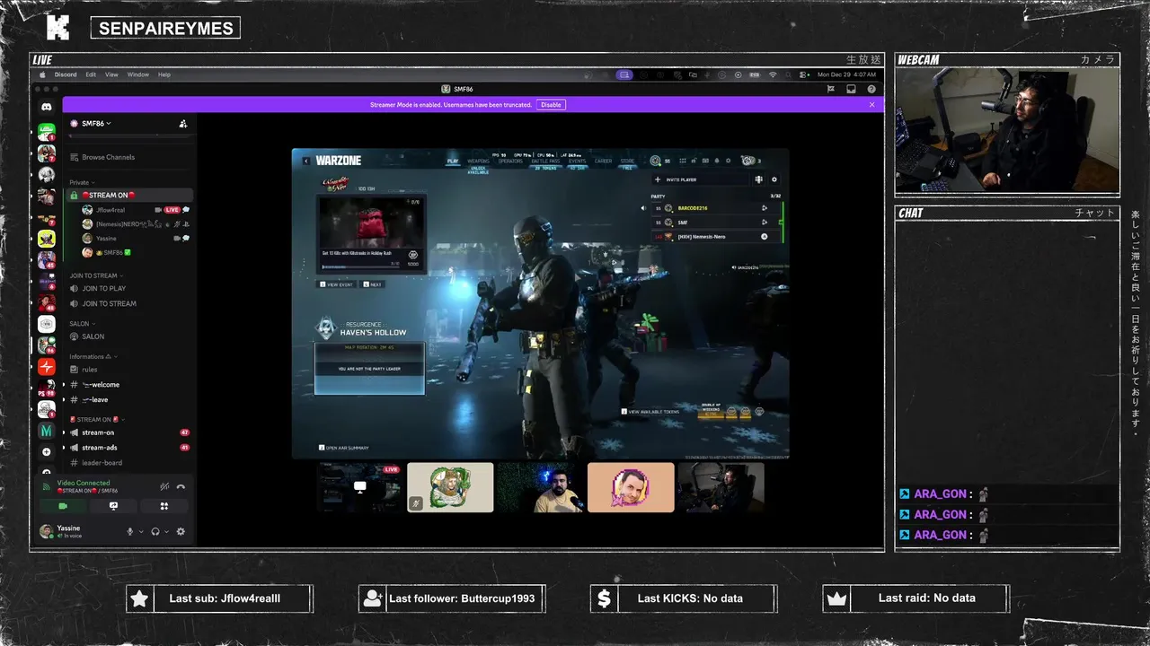The image size is (1150, 646).
Task: Open the stream-ads announcement channel
Action: [130, 448]
